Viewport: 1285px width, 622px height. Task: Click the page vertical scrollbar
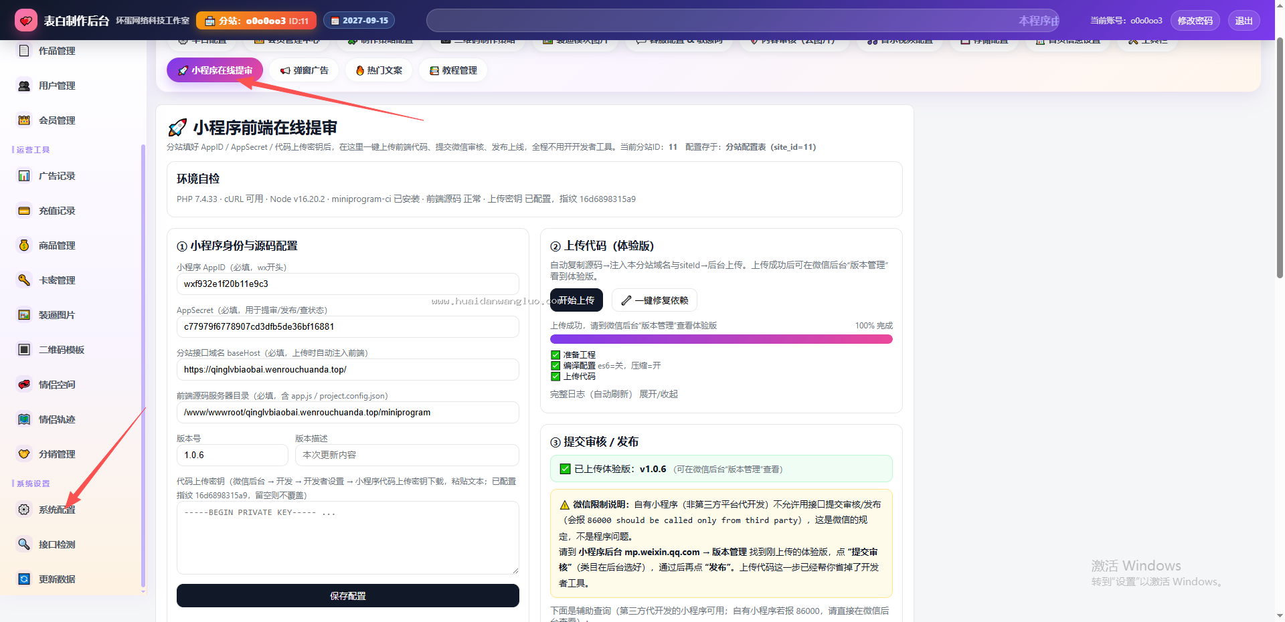(1280, 159)
